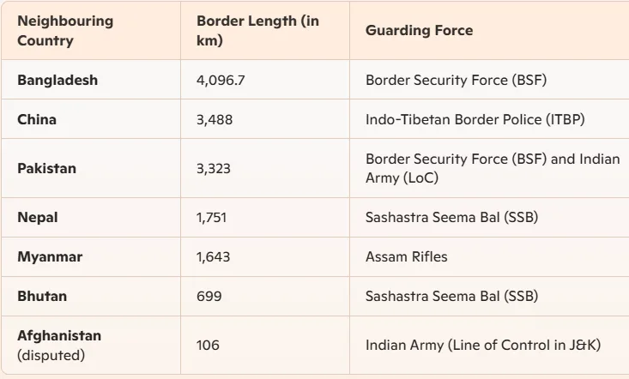The width and height of the screenshot is (629, 379).
Task: Click the Neighbouring Country column header
Action: 64,31
